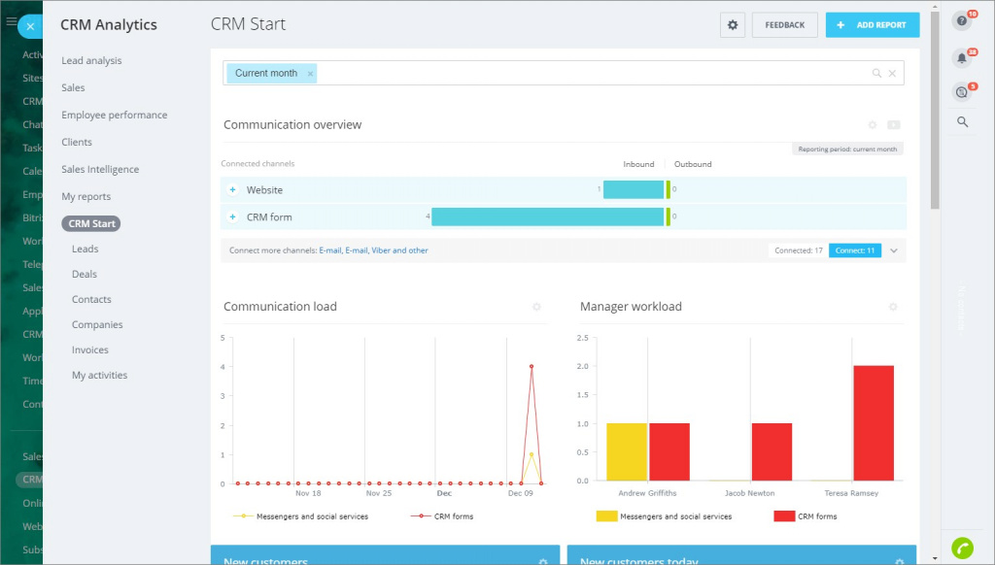The height and width of the screenshot is (565, 995).
Task: Open Manager workload widget settings gear
Action: tap(893, 307)
